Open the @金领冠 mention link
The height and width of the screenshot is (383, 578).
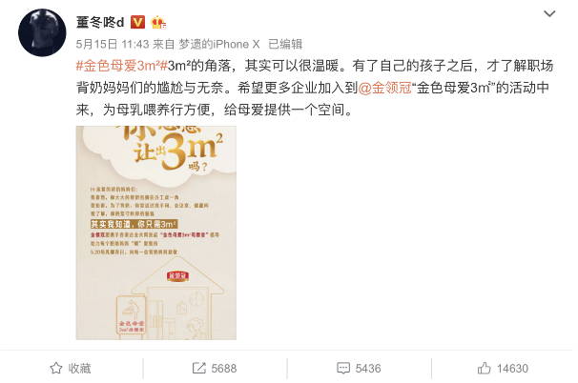[x=384, y=88]
